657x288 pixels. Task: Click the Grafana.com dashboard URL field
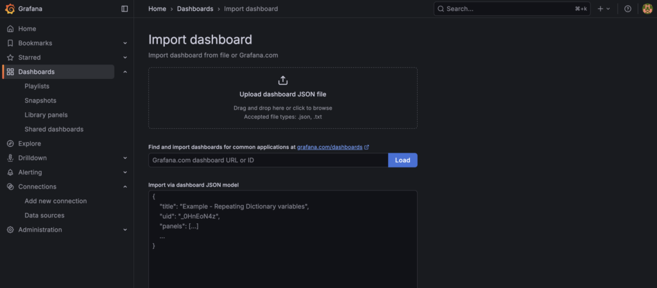pos(268,160)
